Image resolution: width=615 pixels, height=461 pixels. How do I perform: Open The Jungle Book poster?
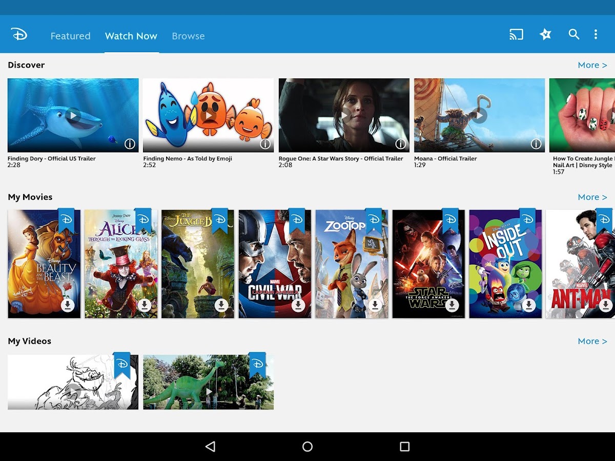pyautogui.click(x=198, y=264)
